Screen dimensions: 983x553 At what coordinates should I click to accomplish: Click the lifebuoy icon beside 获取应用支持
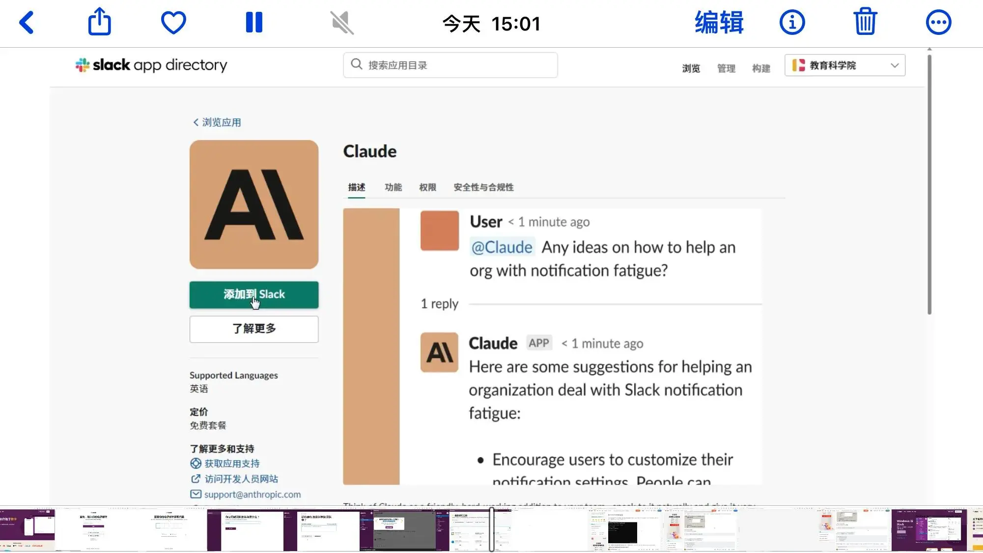tap(196, 464)
